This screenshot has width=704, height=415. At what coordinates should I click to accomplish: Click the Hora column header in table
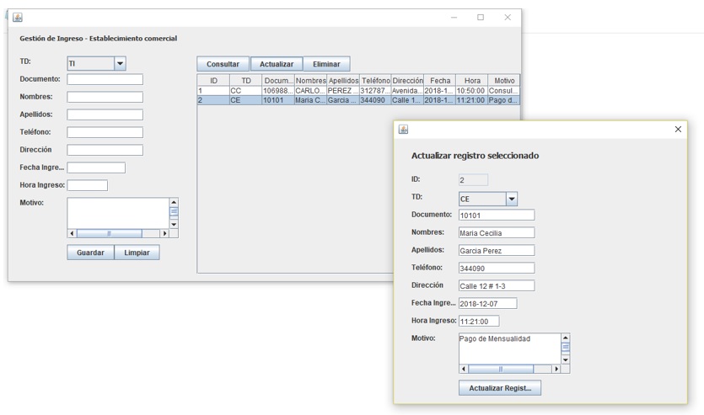[x=472, y=81]
